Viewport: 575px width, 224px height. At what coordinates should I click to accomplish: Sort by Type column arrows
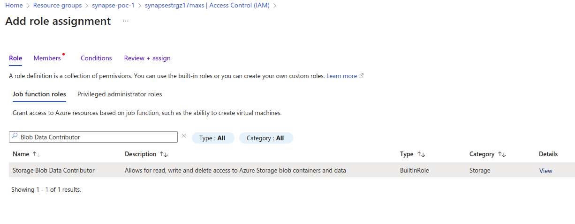click(x=421, y=154)
